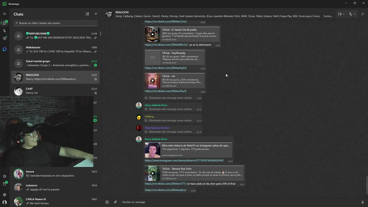Open KelerTv Instagram story preview
Viewport: 368px width, 207px height.
tap(188, 150)
